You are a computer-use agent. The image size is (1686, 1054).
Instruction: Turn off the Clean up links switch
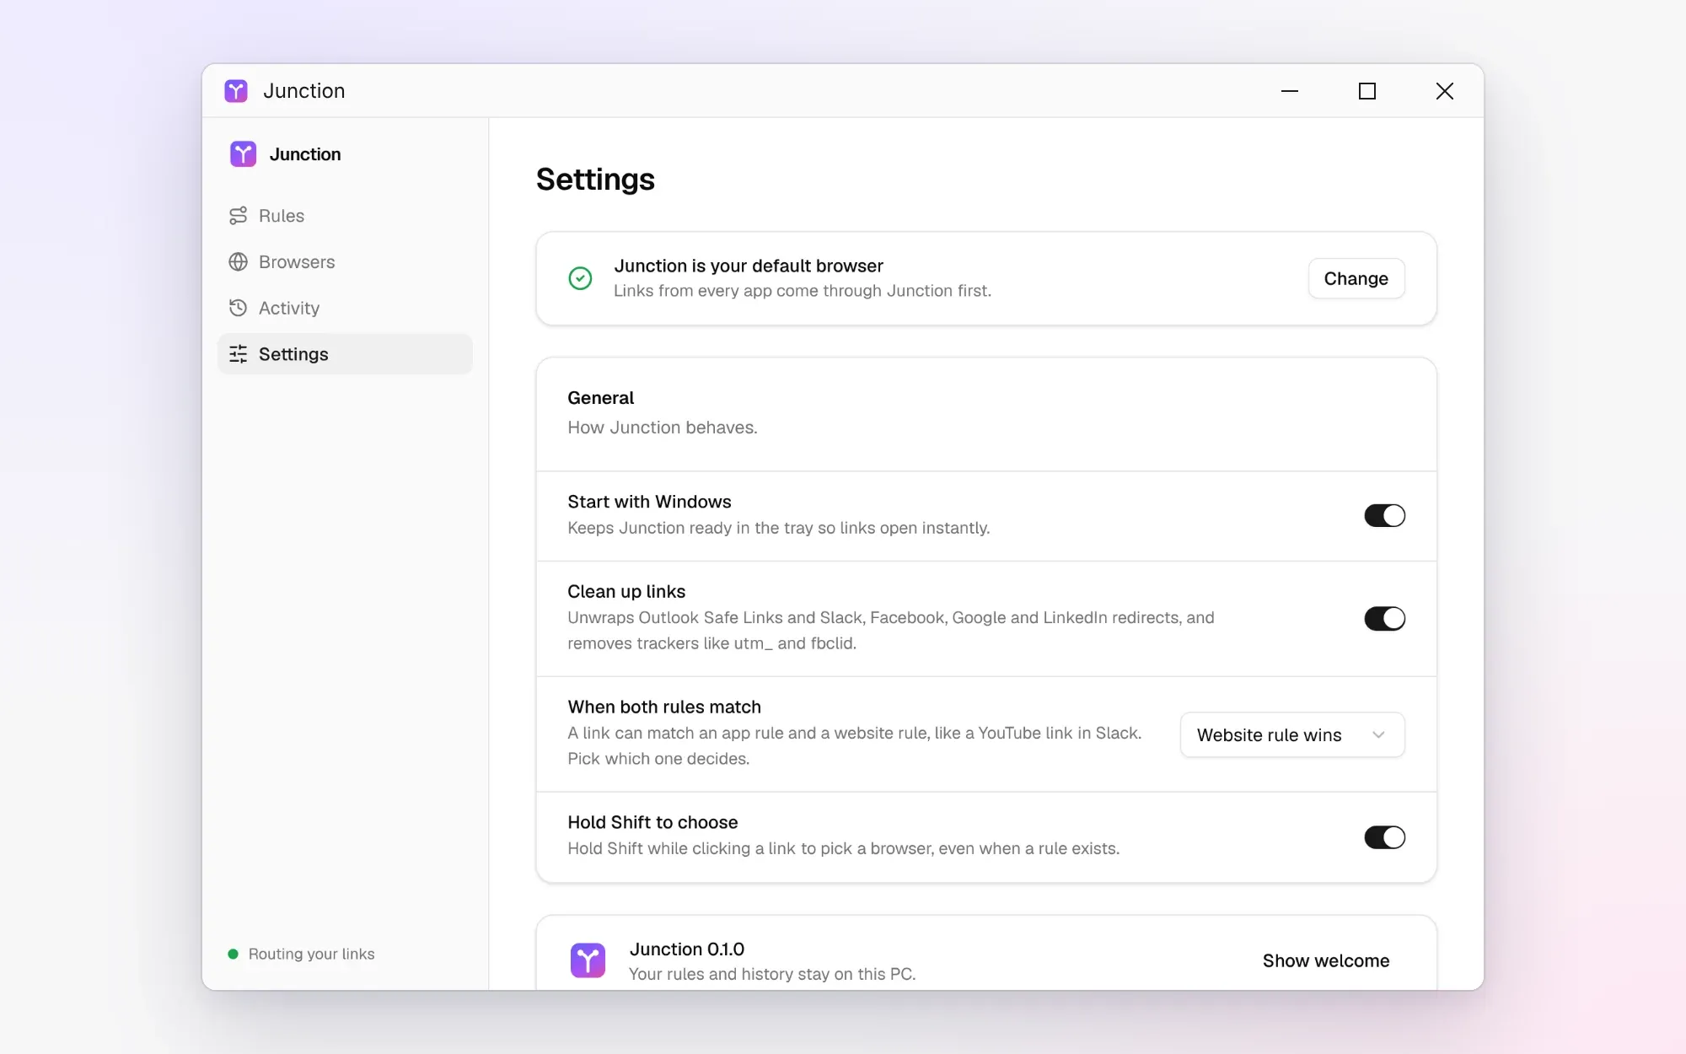tap(1384, 618)
